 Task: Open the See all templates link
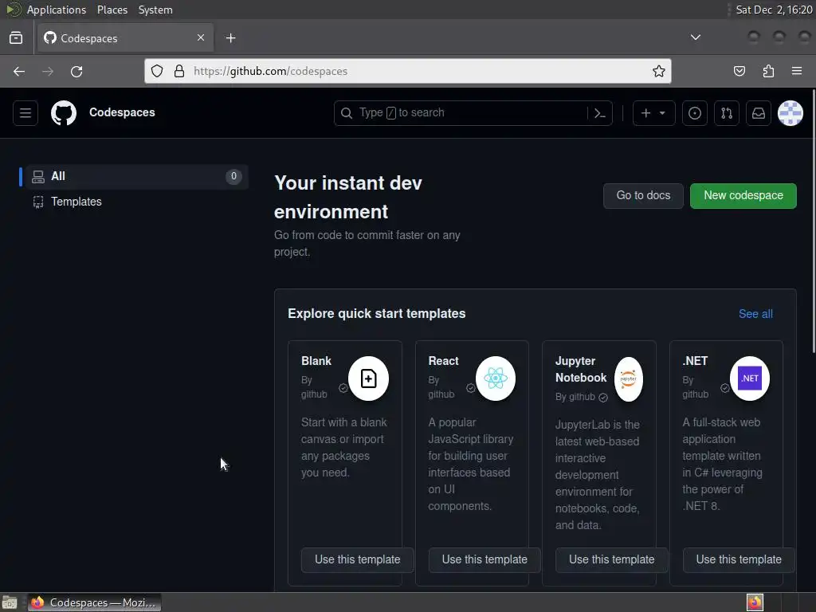[x=755, y=314]
